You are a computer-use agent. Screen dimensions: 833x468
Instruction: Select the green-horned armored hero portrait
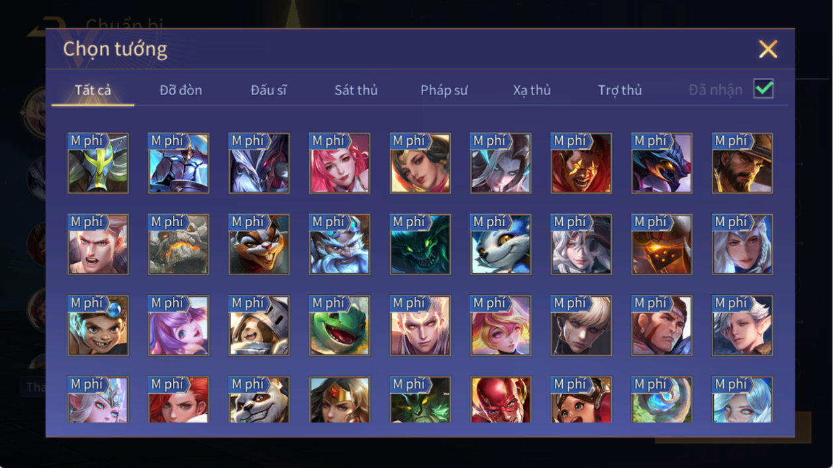pos(98,163)
